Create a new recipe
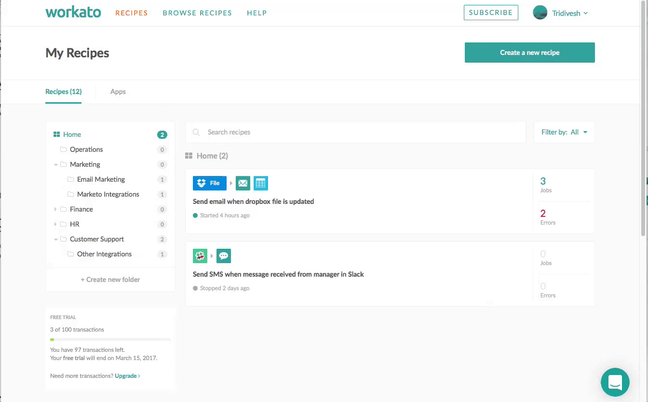Screen dimensions: 648x402 (x=530, y=53)
